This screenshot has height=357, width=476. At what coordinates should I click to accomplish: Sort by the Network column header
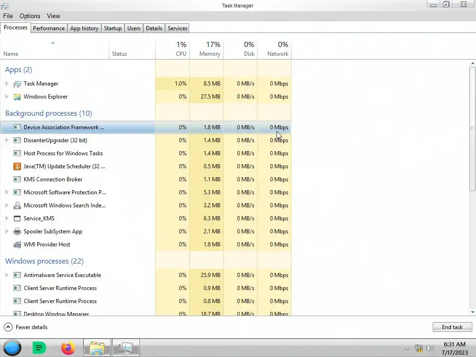(274, 49)
